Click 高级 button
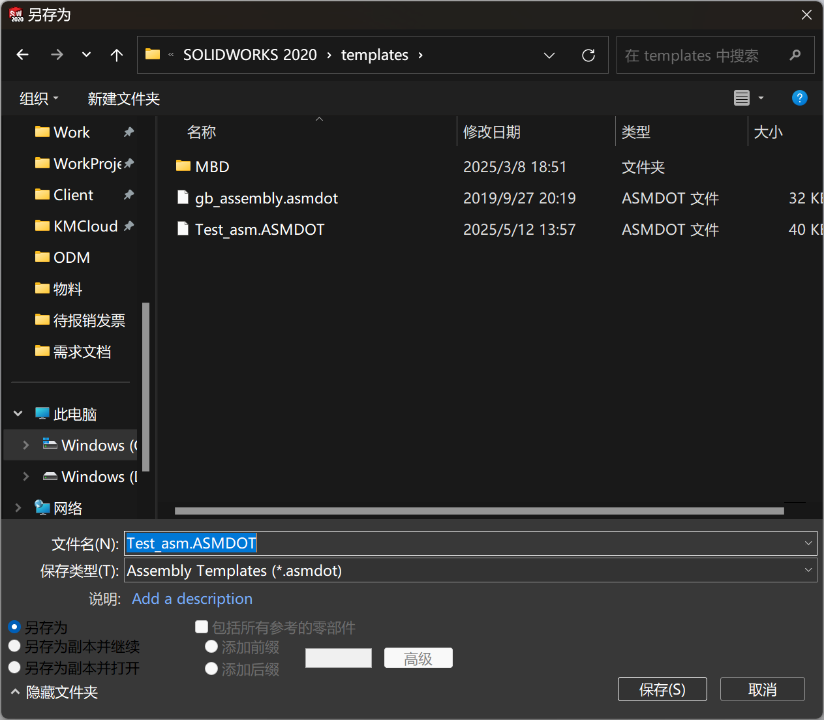824x720 pixels. tap(418, 658)
